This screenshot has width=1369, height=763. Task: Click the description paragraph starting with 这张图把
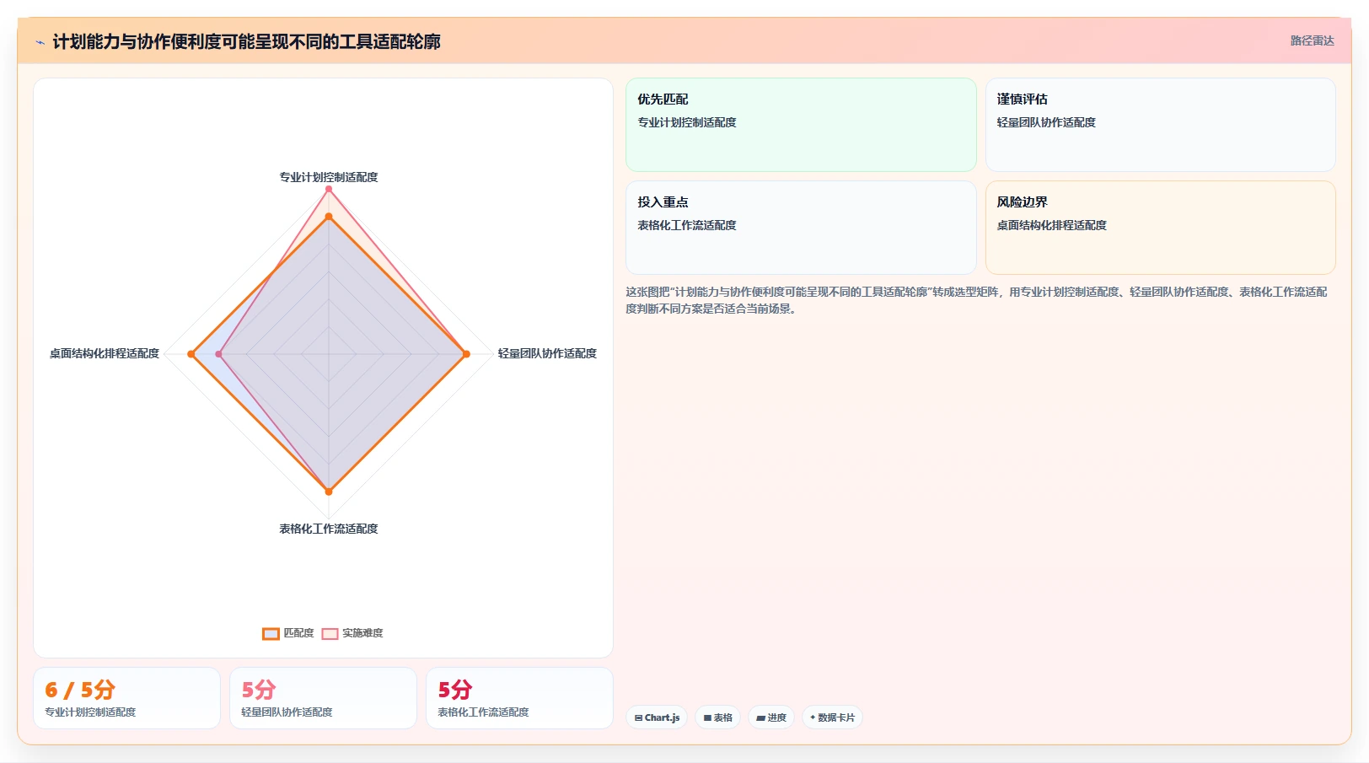(976, 300)
